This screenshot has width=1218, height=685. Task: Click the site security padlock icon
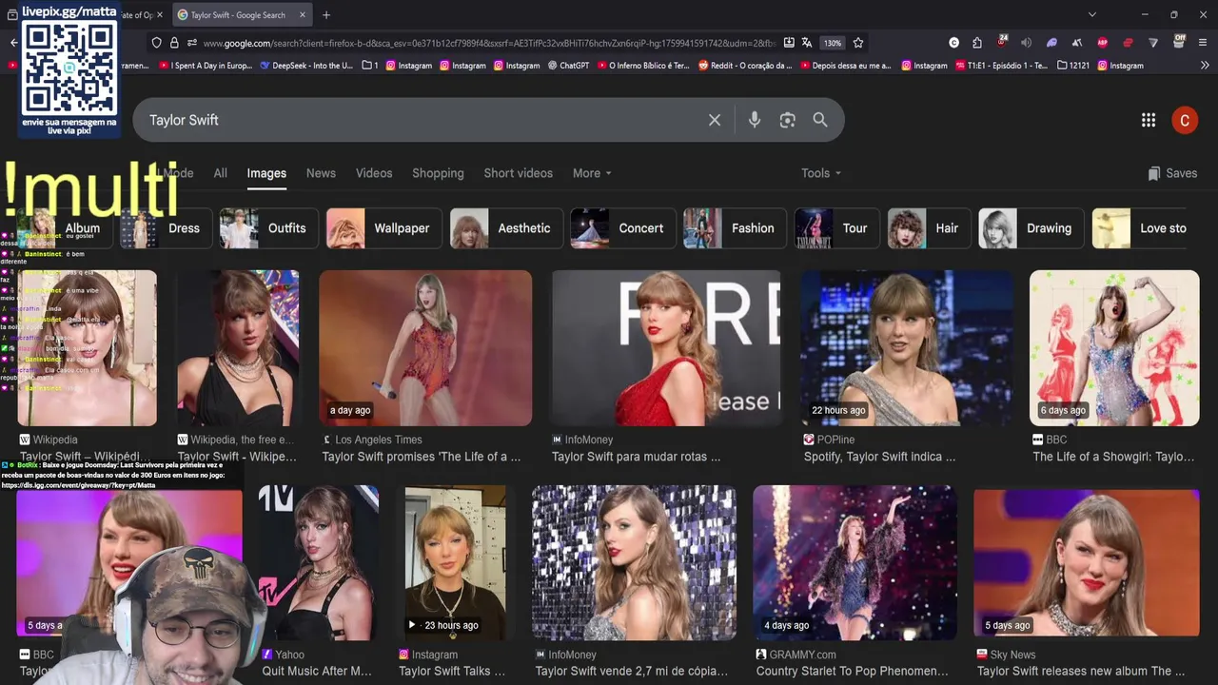[x=174, y=43]
